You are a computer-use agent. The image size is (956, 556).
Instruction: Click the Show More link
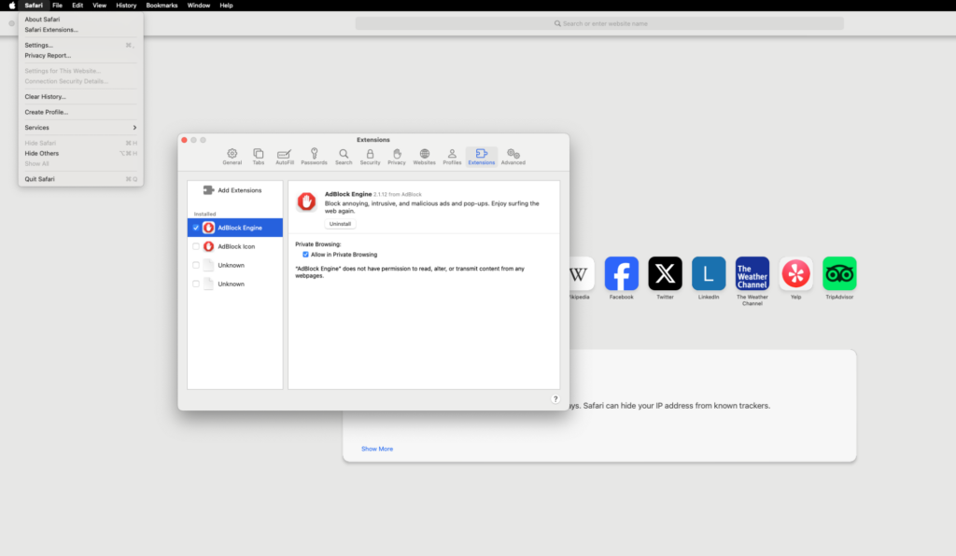tap(377, 449)
